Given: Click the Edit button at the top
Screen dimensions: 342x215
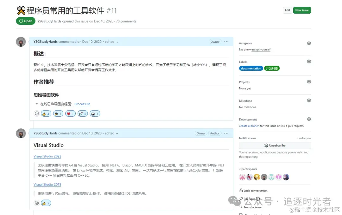Looking at the screenshot, I should [x=287, y=10].
